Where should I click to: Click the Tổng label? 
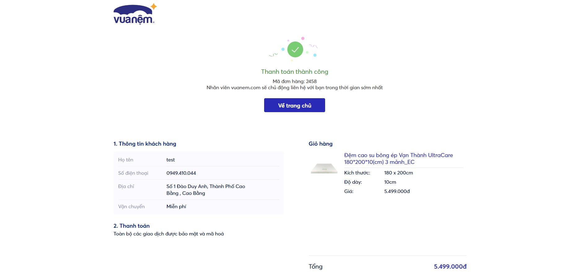tap(316, 266)
